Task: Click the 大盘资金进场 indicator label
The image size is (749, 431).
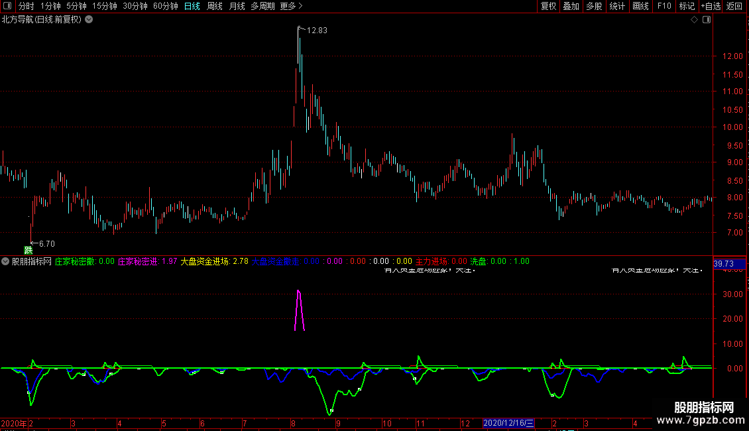Action: [x=205, y=261]
